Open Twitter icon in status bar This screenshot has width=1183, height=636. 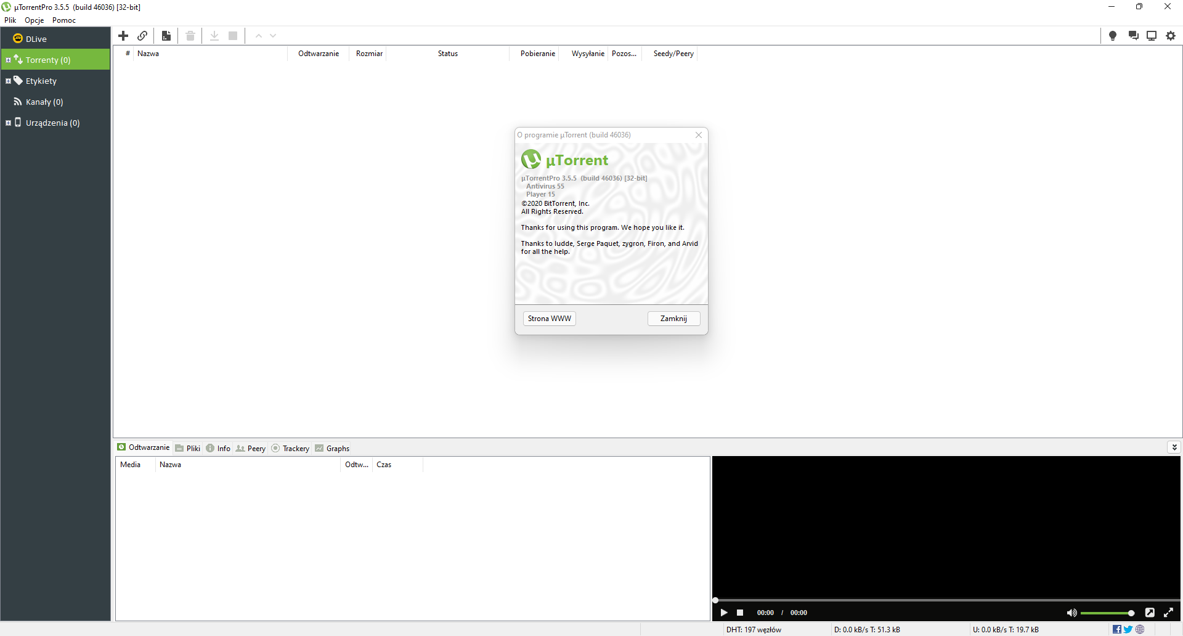coord(1128,629)
